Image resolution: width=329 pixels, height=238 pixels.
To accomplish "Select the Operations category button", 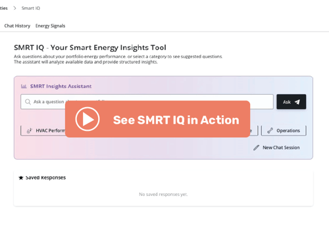I will 284,131.
